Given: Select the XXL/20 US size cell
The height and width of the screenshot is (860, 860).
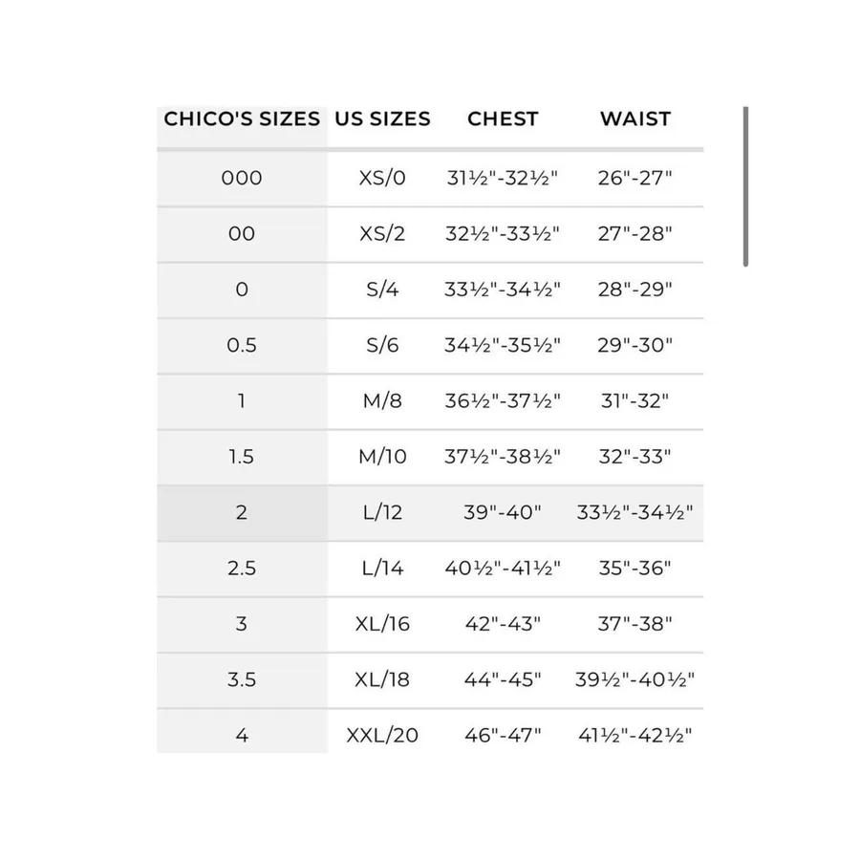Looking at the screenshot, I should (x=382, y=736).
